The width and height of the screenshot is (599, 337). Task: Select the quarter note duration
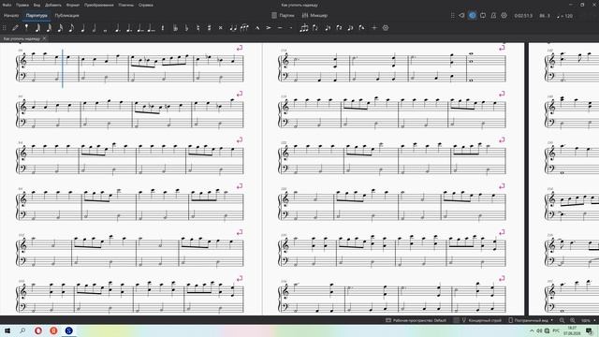83,27
